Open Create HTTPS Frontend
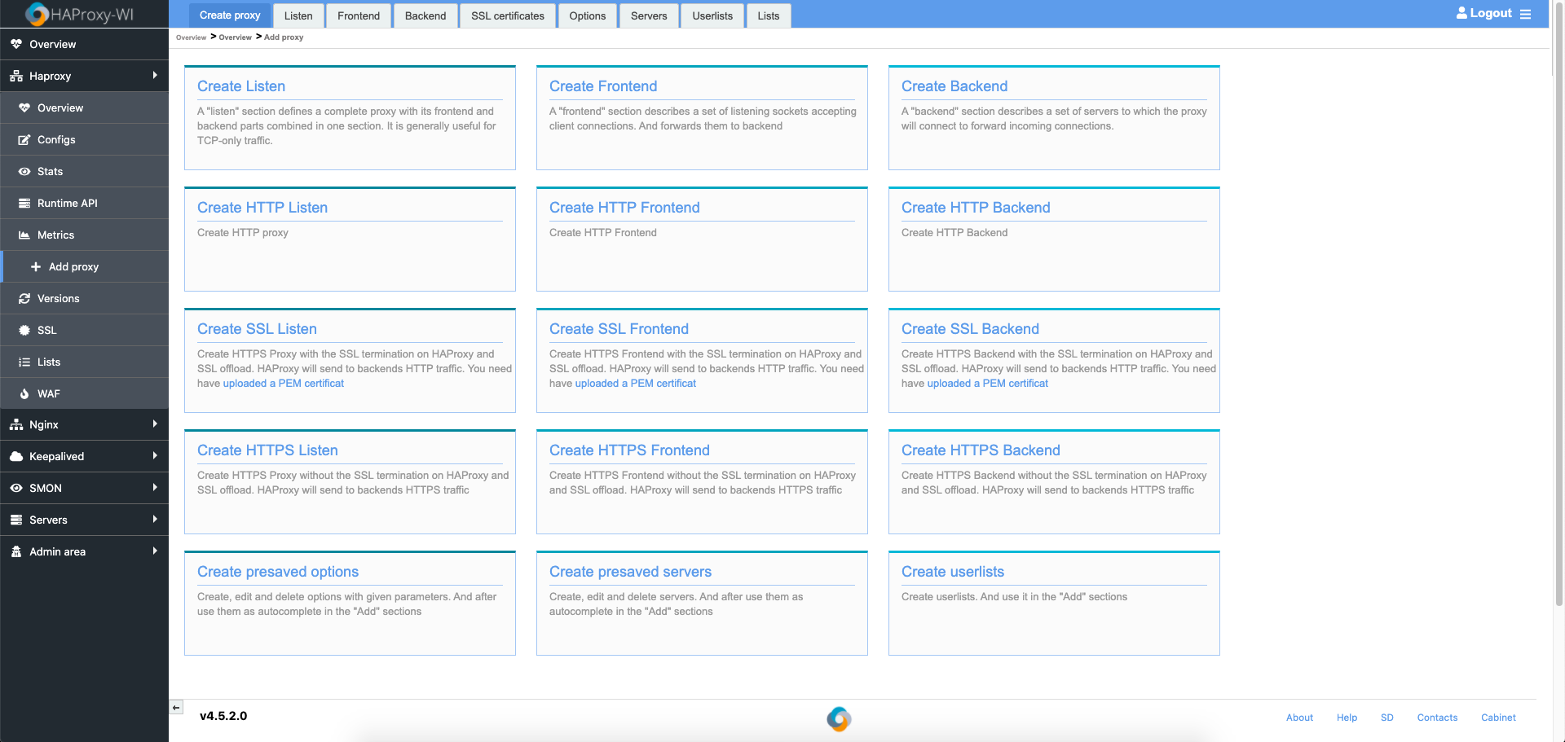This screenshot has width=1565, height=742. (x=629, y=450)
